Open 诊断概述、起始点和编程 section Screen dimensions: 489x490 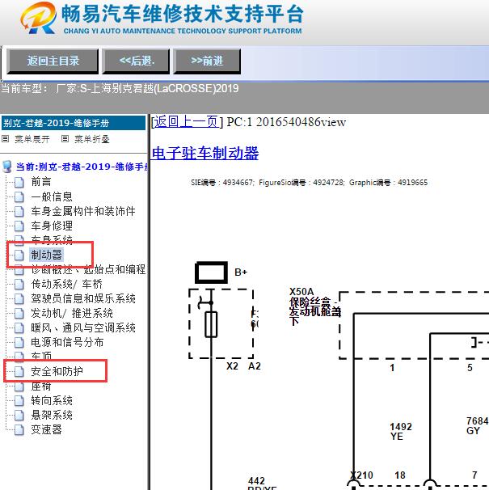tap(88, 269)
